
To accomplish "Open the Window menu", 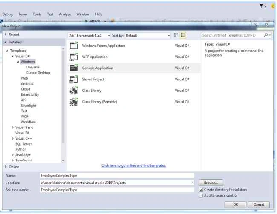I will [x=83, y=14].
